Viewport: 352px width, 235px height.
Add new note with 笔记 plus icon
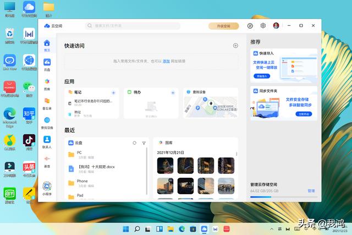pyautogui.click(x=113, y=92)
